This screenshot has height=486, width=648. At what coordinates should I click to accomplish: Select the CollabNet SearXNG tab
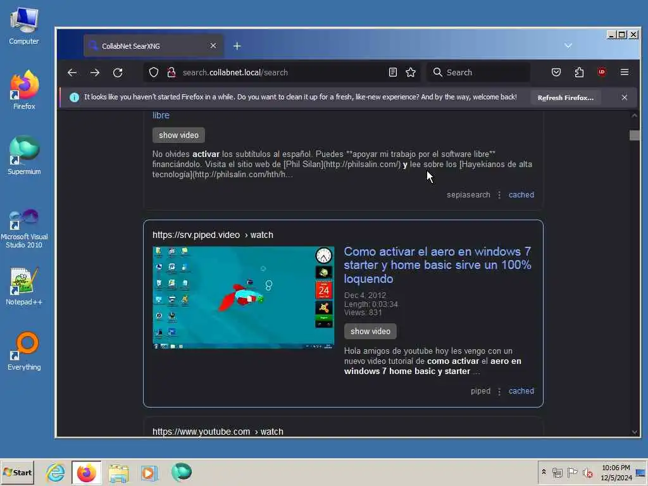[x=154, y=46]
